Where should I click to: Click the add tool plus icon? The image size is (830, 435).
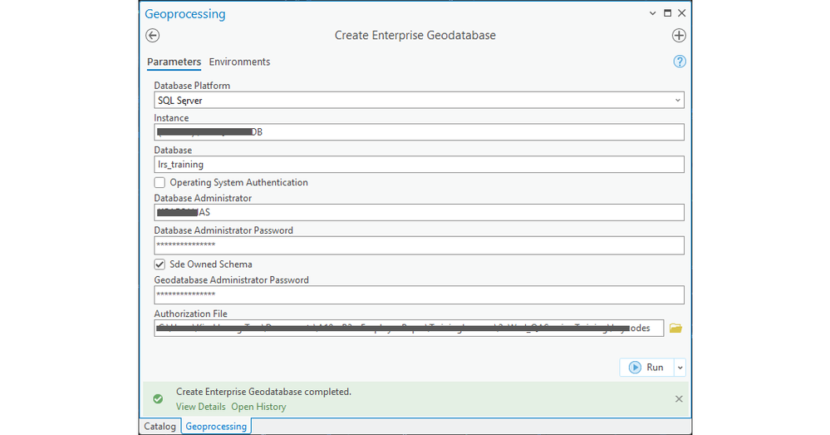(x=679, y=36)
